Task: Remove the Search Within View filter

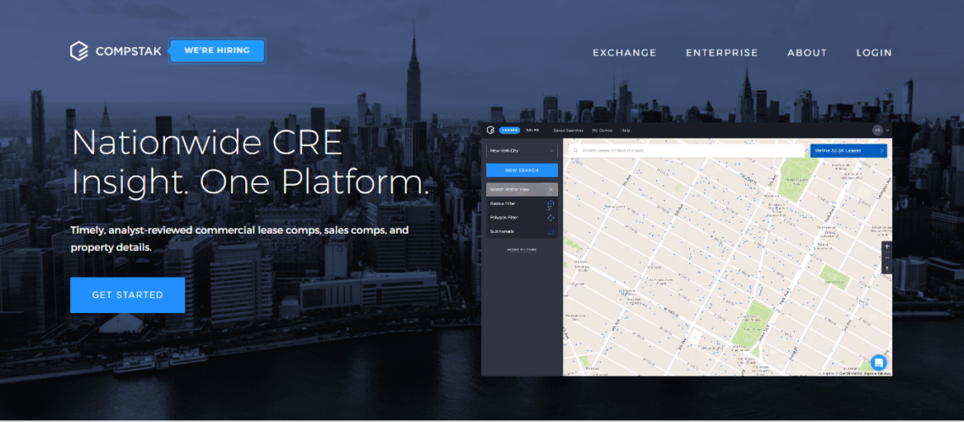Action: coord(550,190)
